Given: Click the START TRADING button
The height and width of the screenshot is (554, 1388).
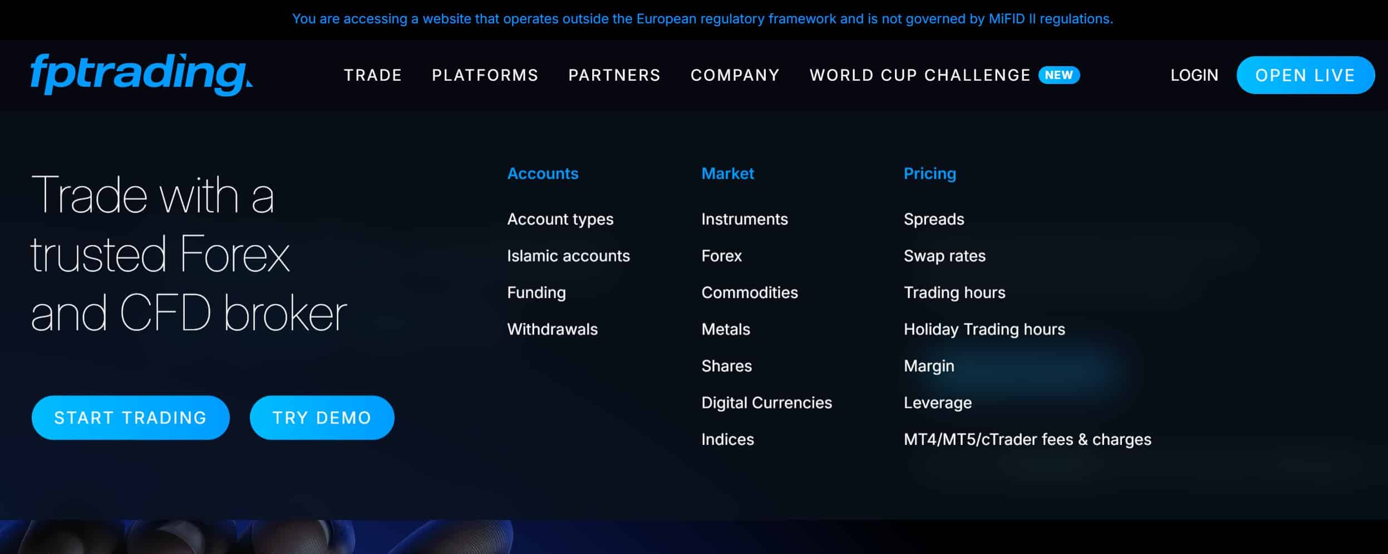Looking at the screenshot, I should tap(131, 418).
